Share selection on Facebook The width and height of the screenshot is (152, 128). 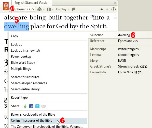coord(31,106)
